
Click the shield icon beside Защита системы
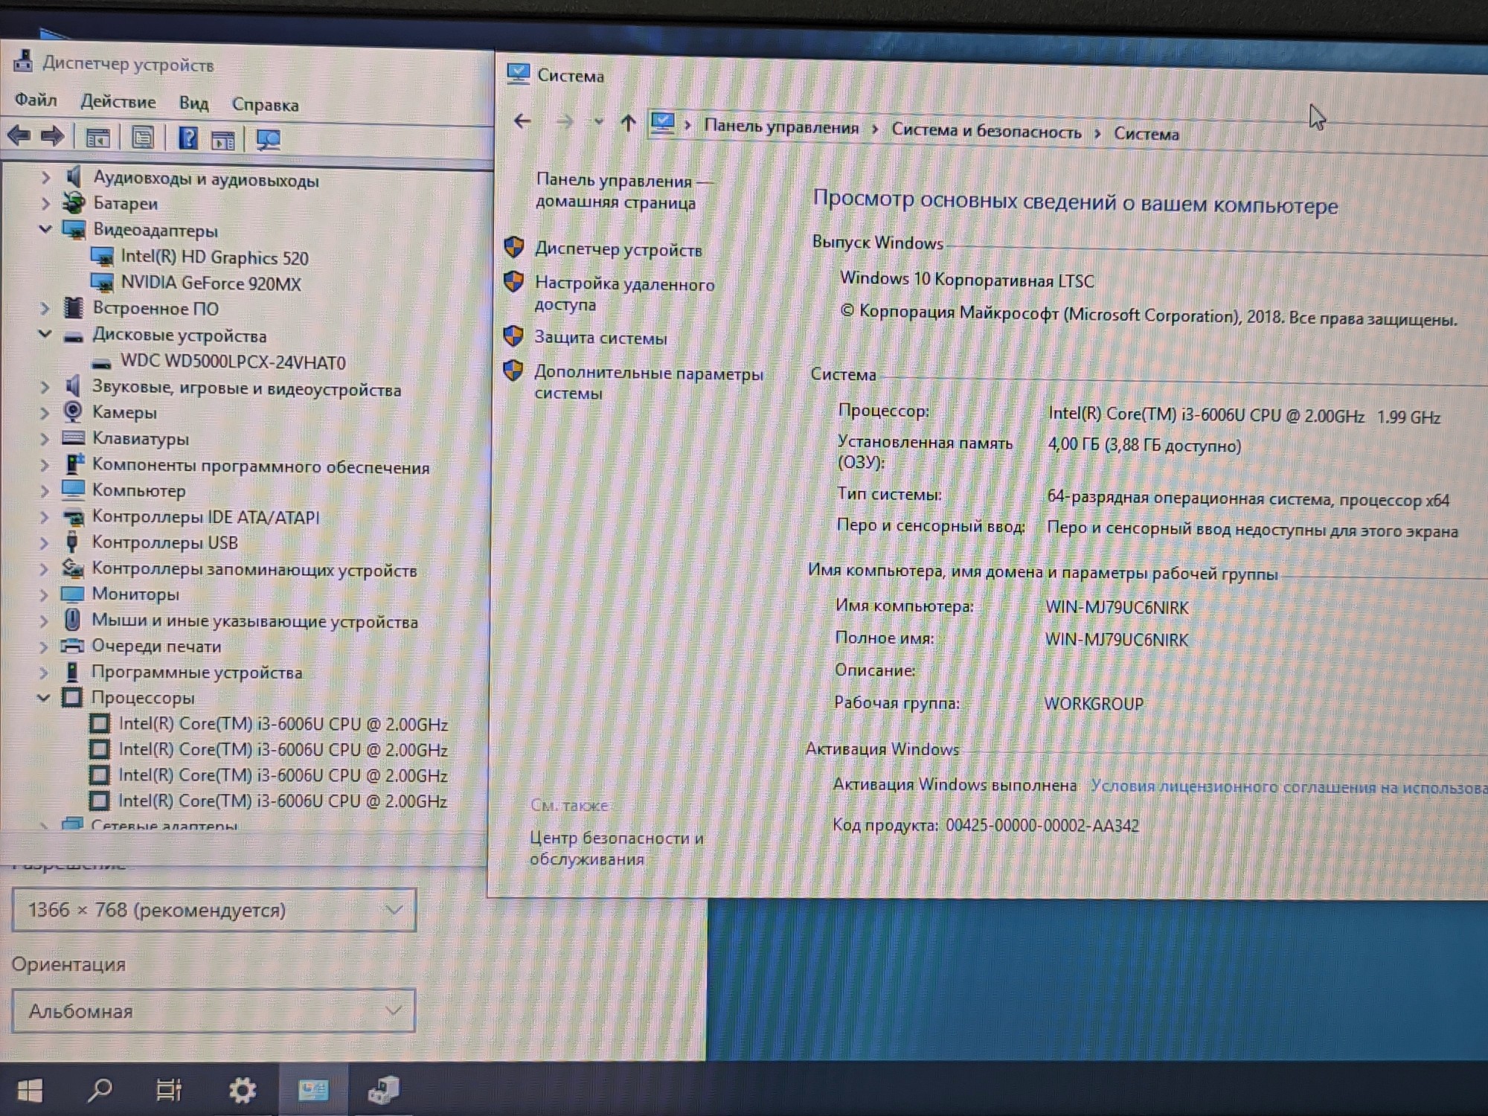point(513,336)
